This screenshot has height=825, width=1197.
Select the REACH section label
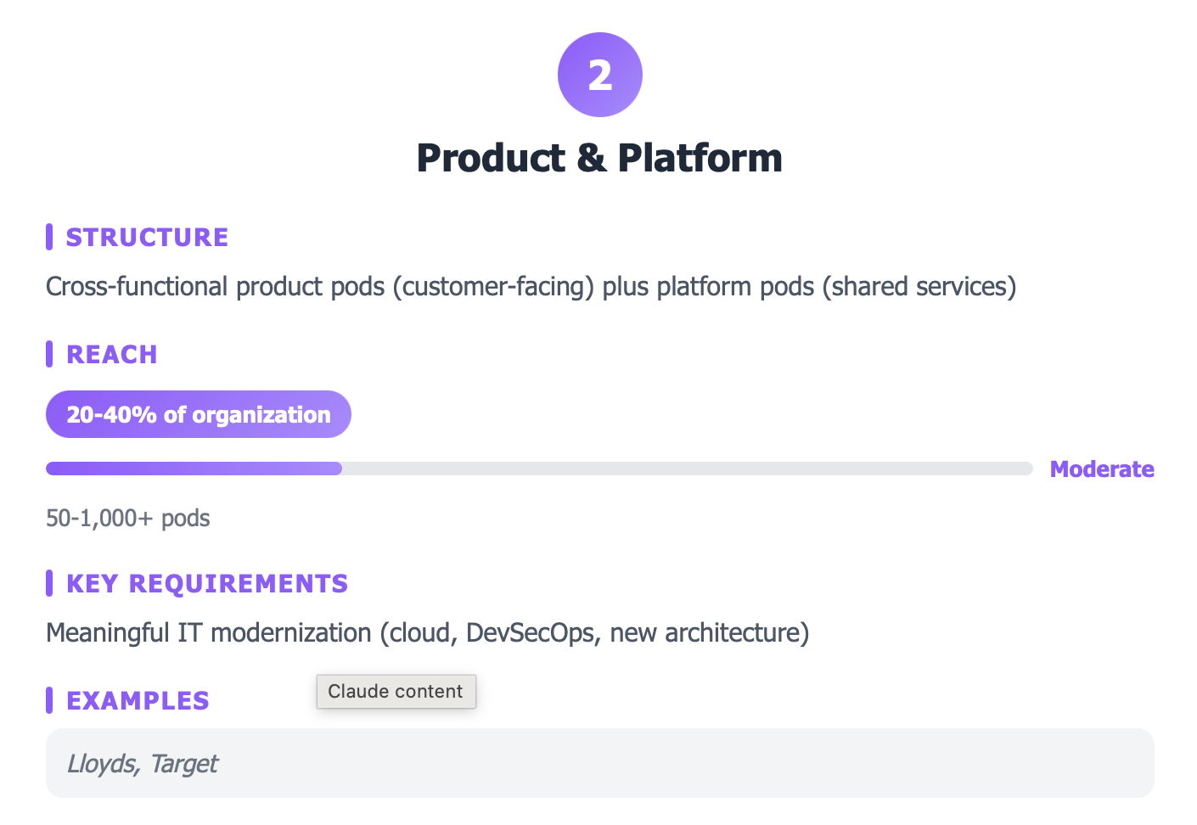(111, 355)
